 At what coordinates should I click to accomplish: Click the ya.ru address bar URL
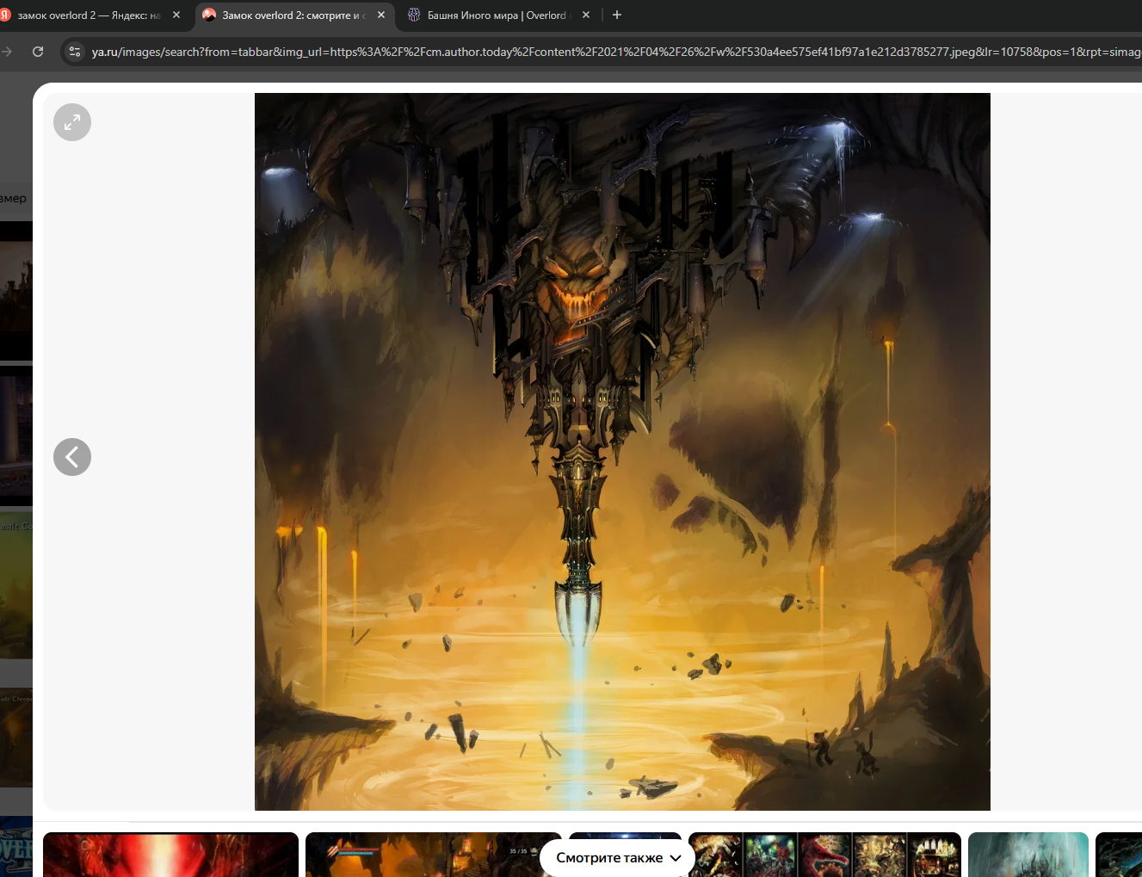coord(614,52)
